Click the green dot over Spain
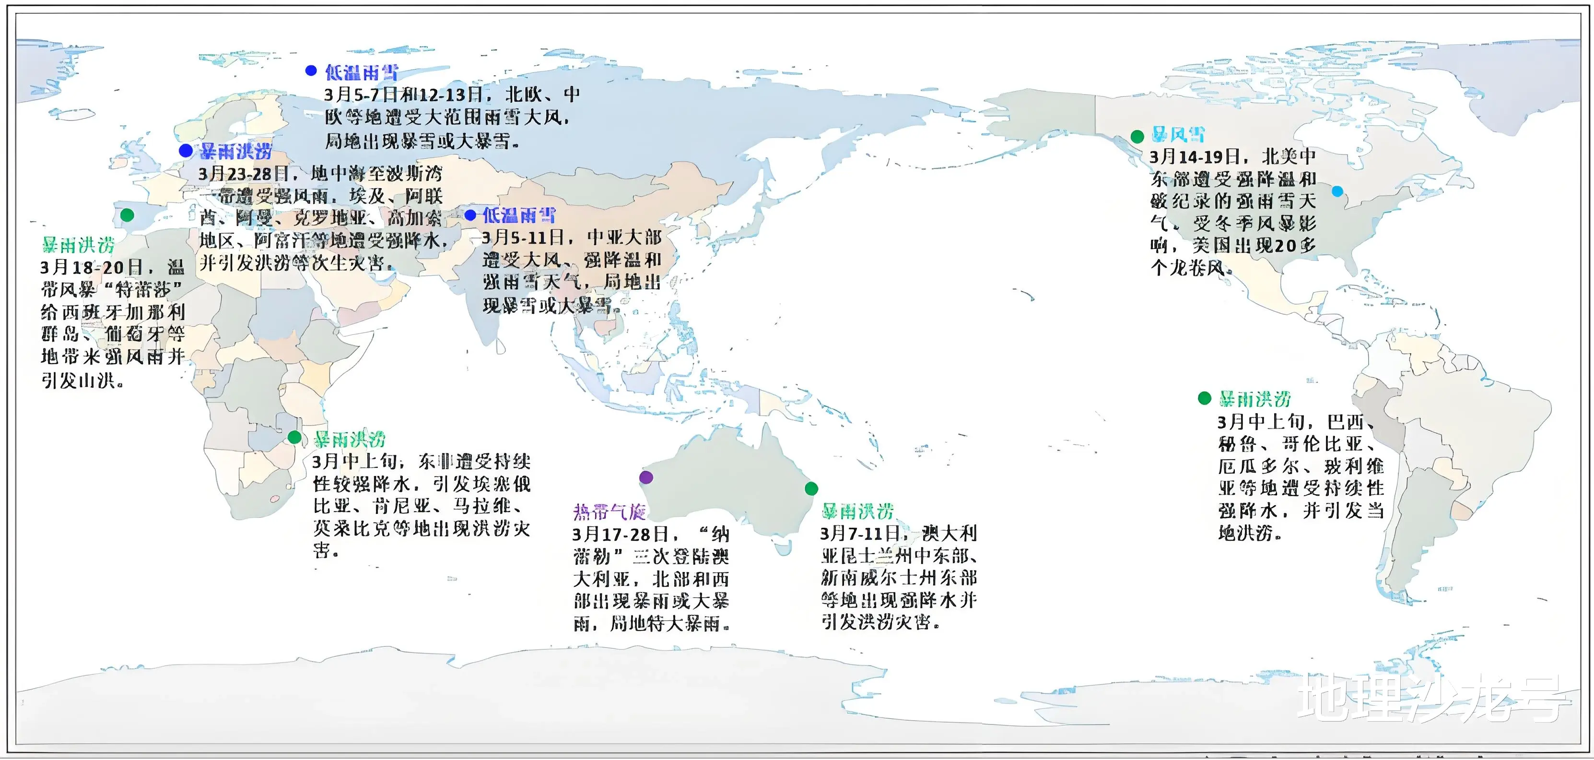1594x760 pixels. click(127, 215)
